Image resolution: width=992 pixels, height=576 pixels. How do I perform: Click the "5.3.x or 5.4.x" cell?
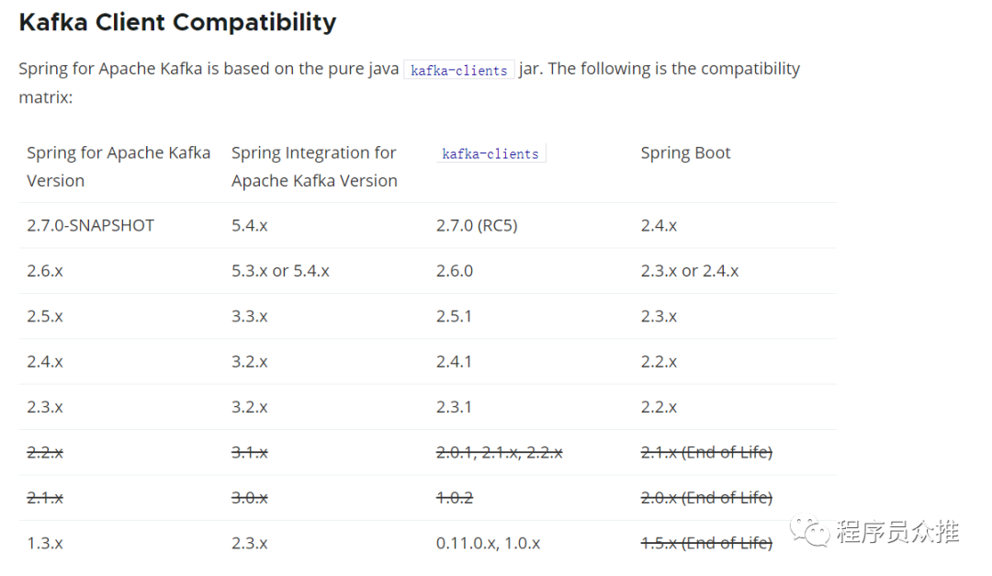pos(280,271)
